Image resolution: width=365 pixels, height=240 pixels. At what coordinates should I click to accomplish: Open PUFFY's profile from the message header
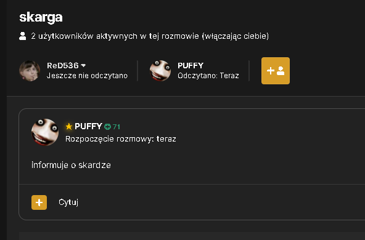point(88,126)
